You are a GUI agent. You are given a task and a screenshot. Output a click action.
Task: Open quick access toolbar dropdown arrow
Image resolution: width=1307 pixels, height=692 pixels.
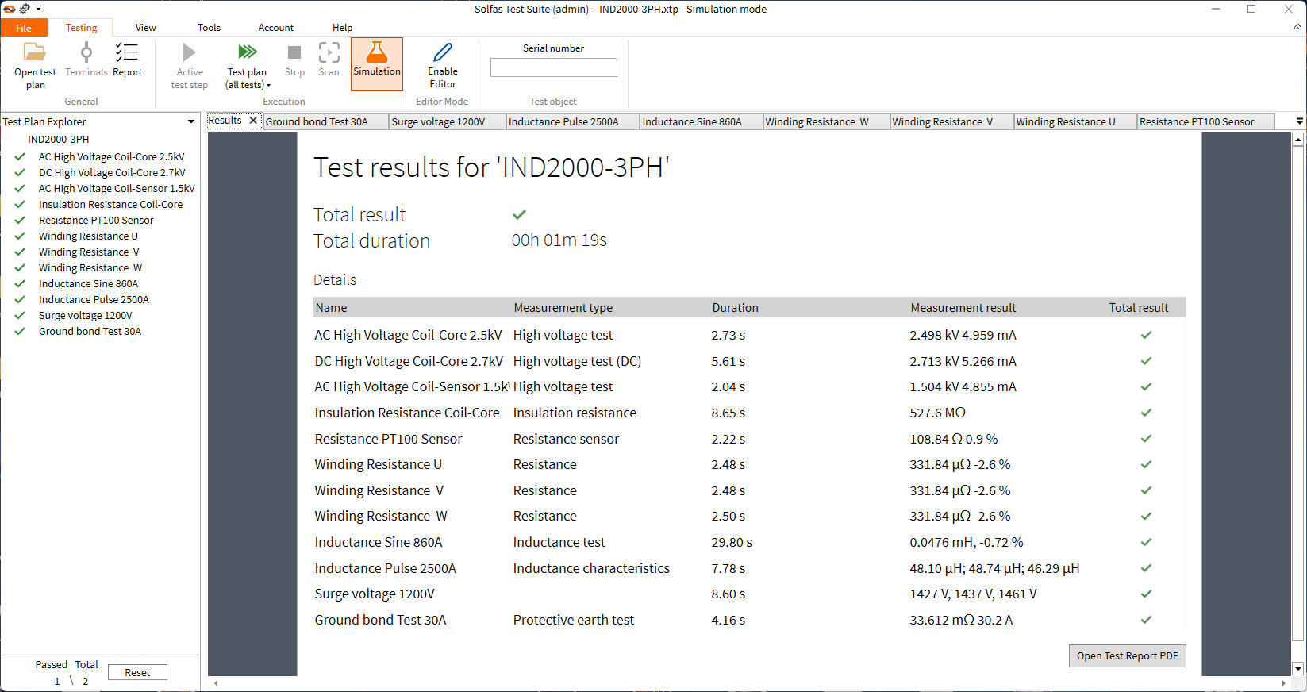pos(38,8)
